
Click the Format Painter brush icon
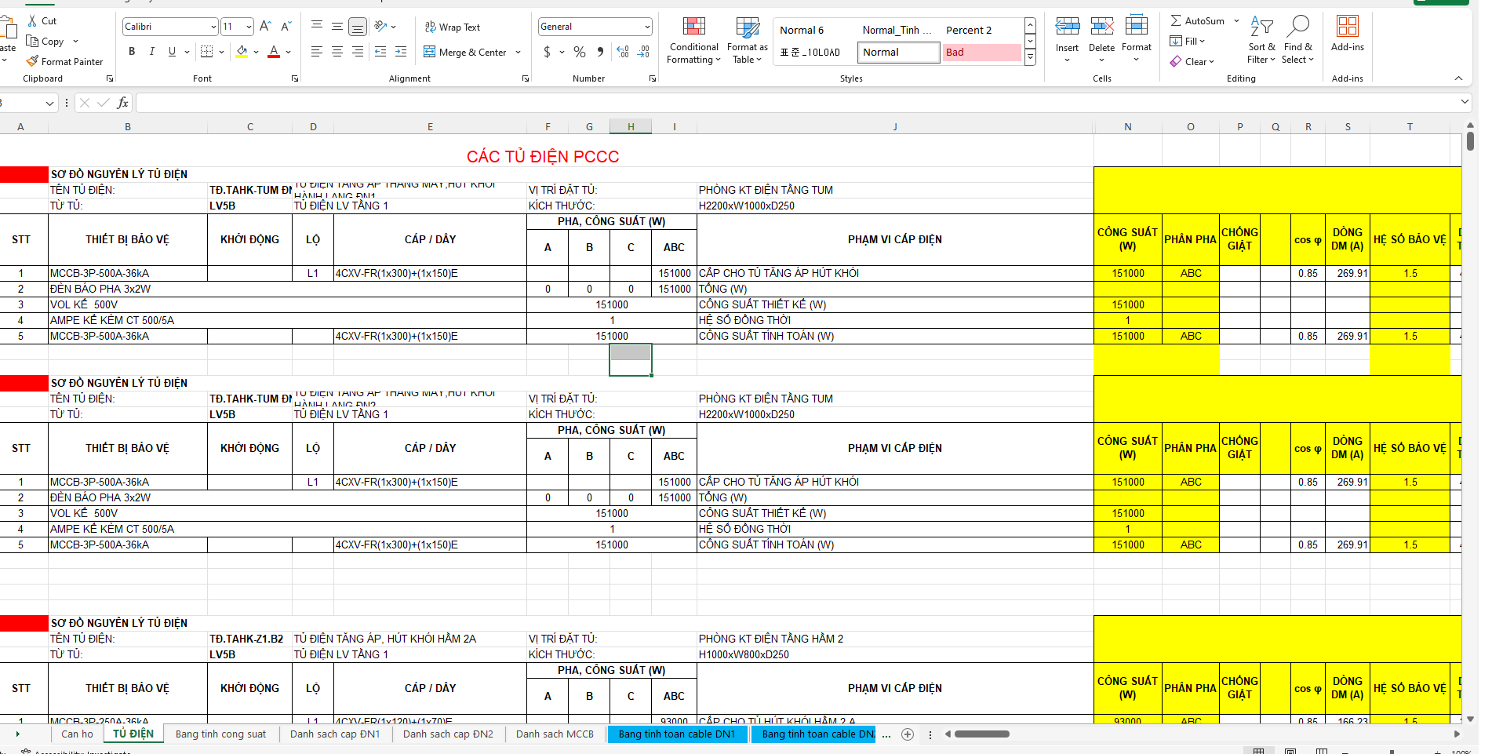32,61
